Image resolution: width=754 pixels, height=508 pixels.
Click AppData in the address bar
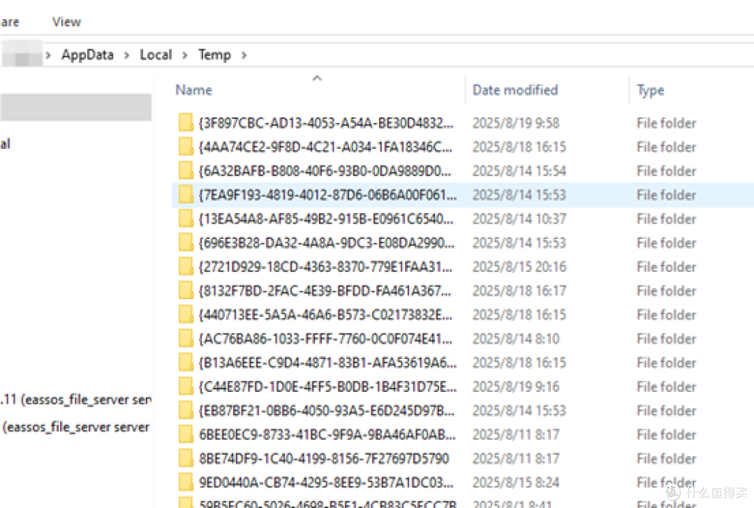(x=87, y=55)
